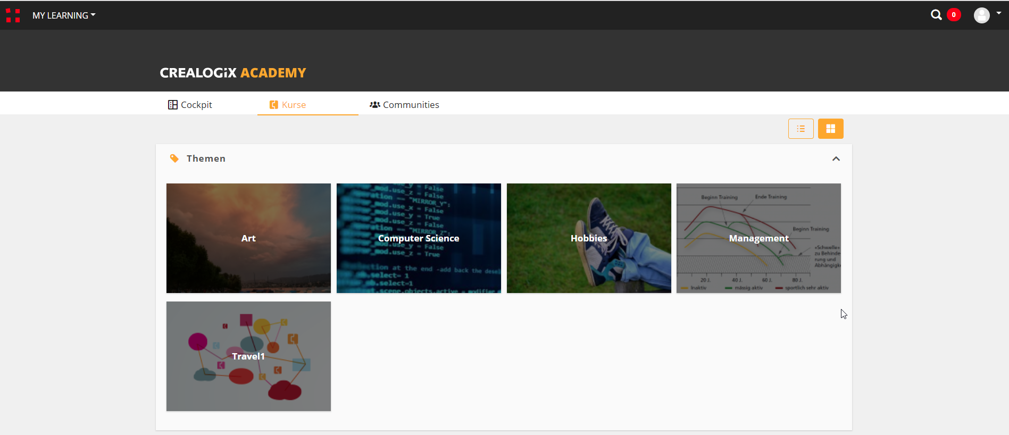The image size is (1009, 435).
Task: Open the MY LEARNING dropdown menu
Action: pos(64,15)
